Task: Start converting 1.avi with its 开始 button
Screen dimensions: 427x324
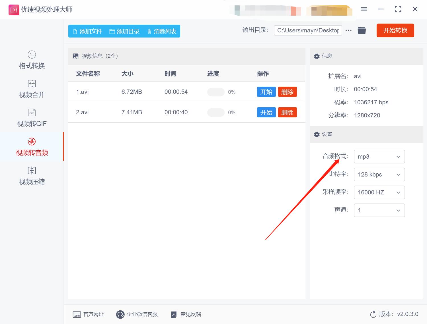Action: [x=266, y=92]
